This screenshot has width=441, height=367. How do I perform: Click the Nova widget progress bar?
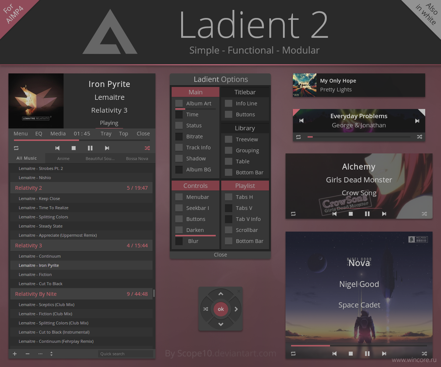click(359, 346)
